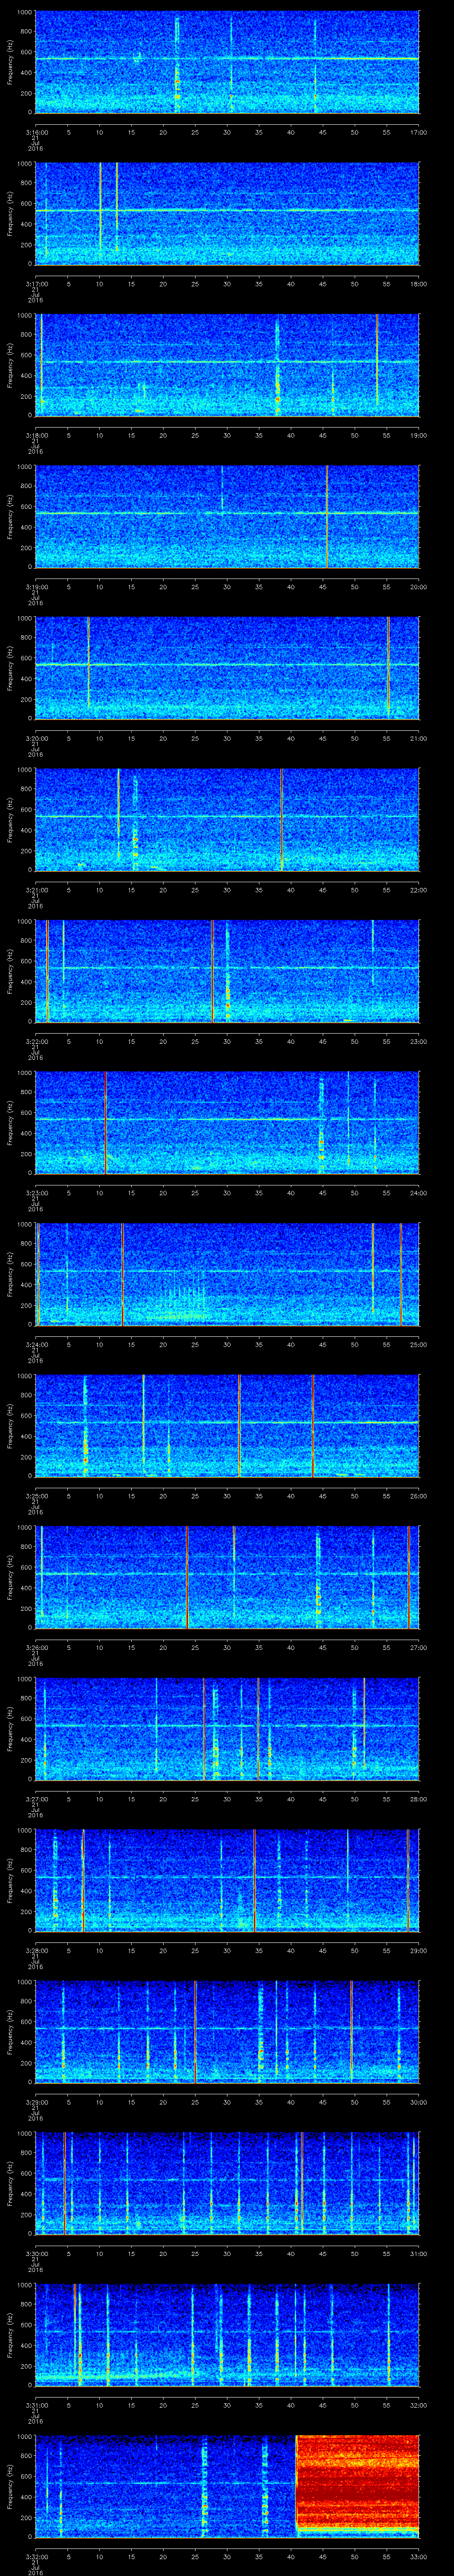Select the spectrogram panel starting at 3:26:00
Viewport: 454px width, 2576px height.
pyautogui.click(x=227, y=1578)
